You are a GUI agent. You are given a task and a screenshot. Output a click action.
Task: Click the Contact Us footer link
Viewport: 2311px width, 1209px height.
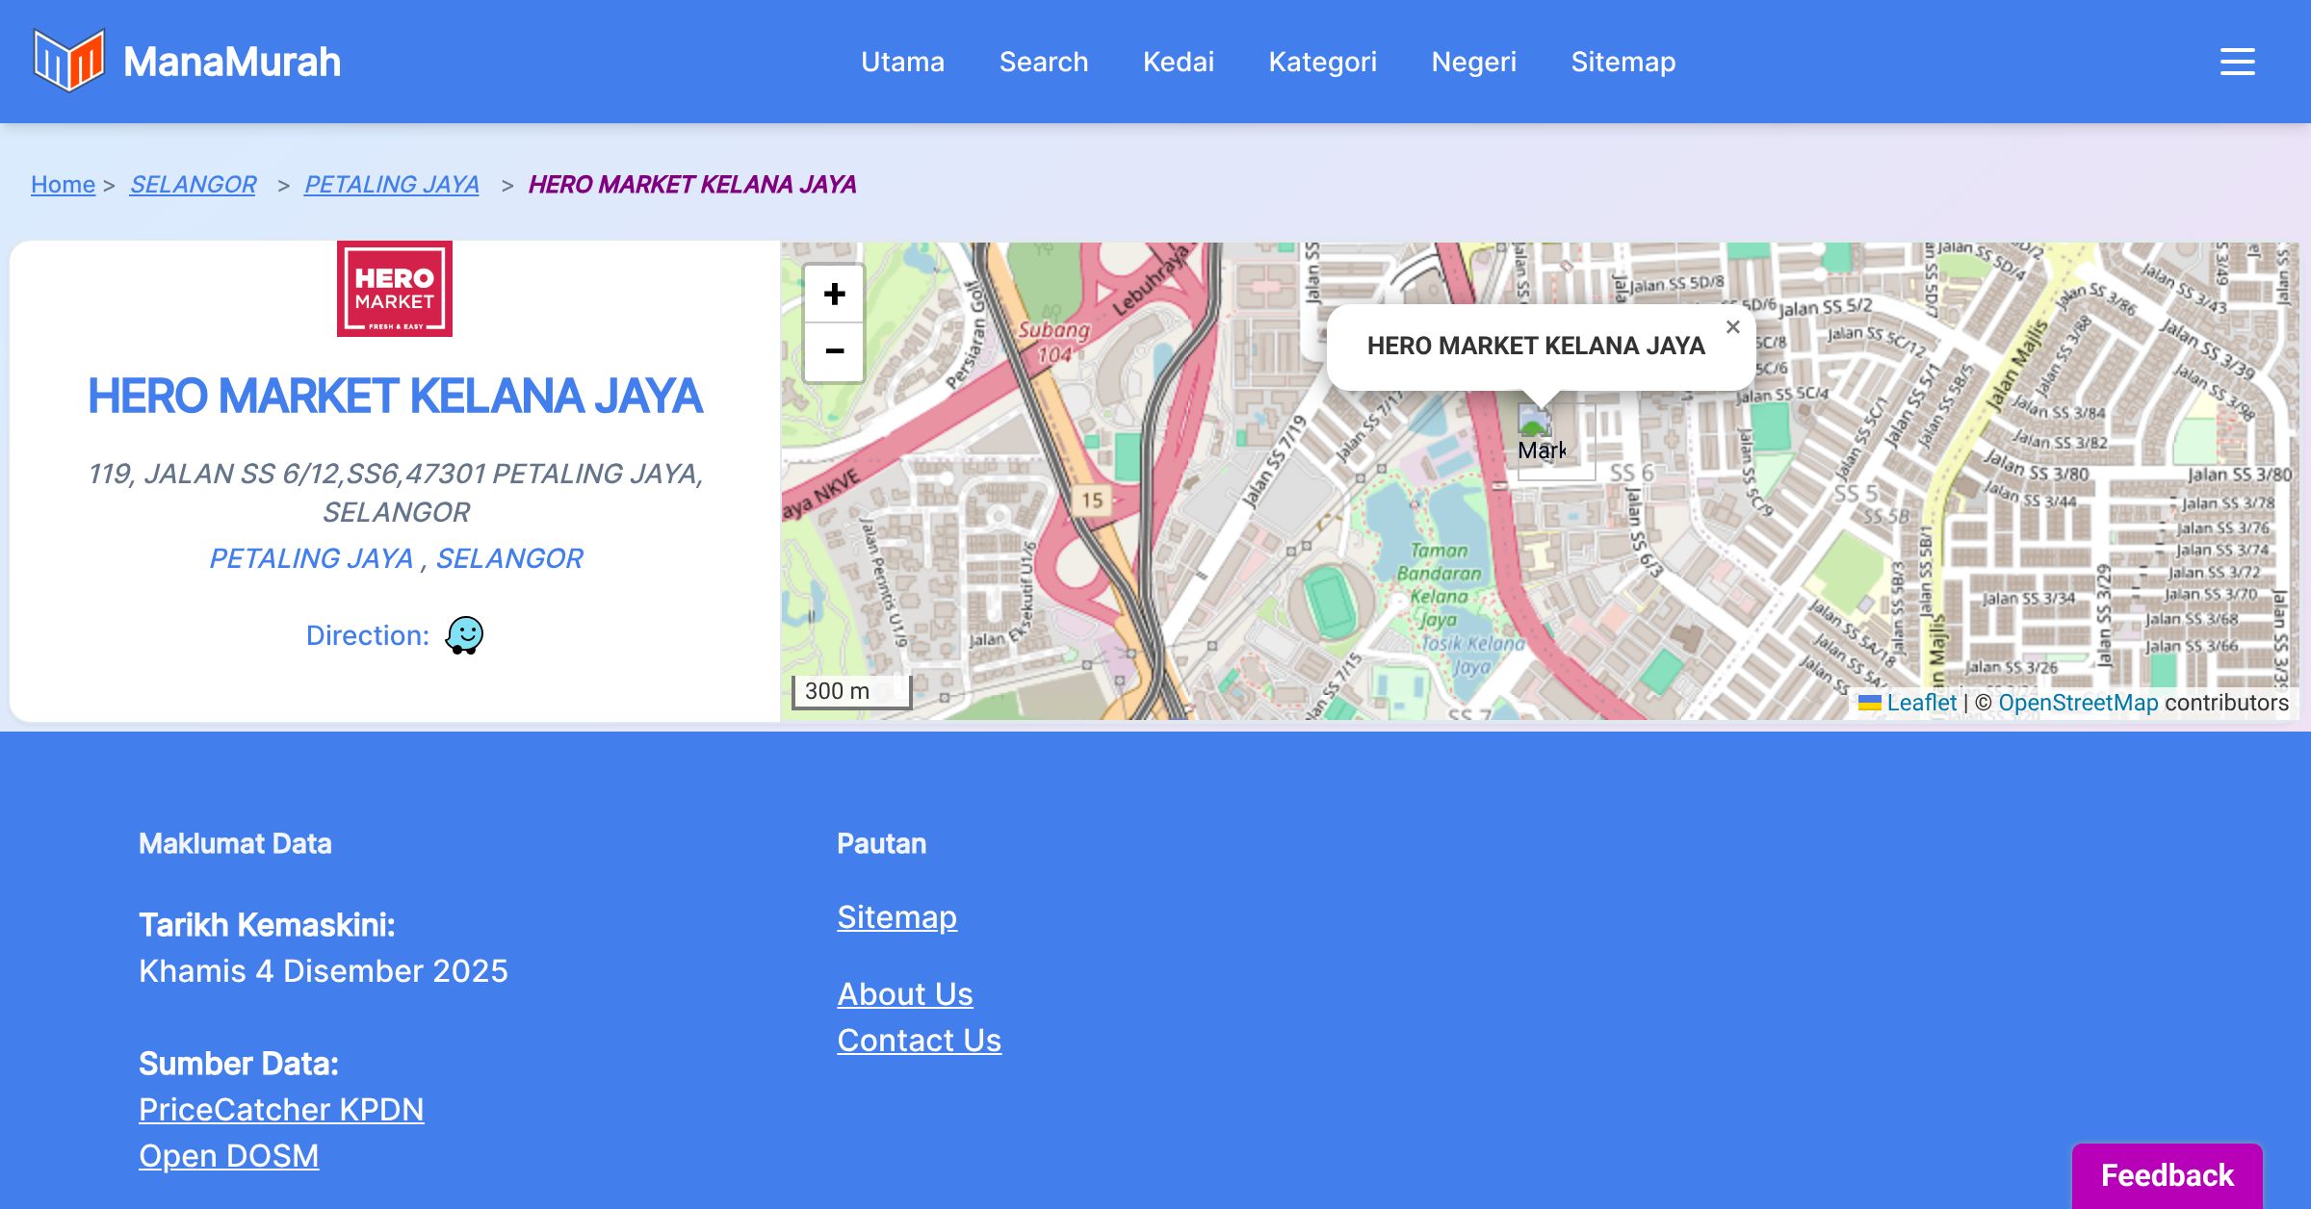[919, 1040]
